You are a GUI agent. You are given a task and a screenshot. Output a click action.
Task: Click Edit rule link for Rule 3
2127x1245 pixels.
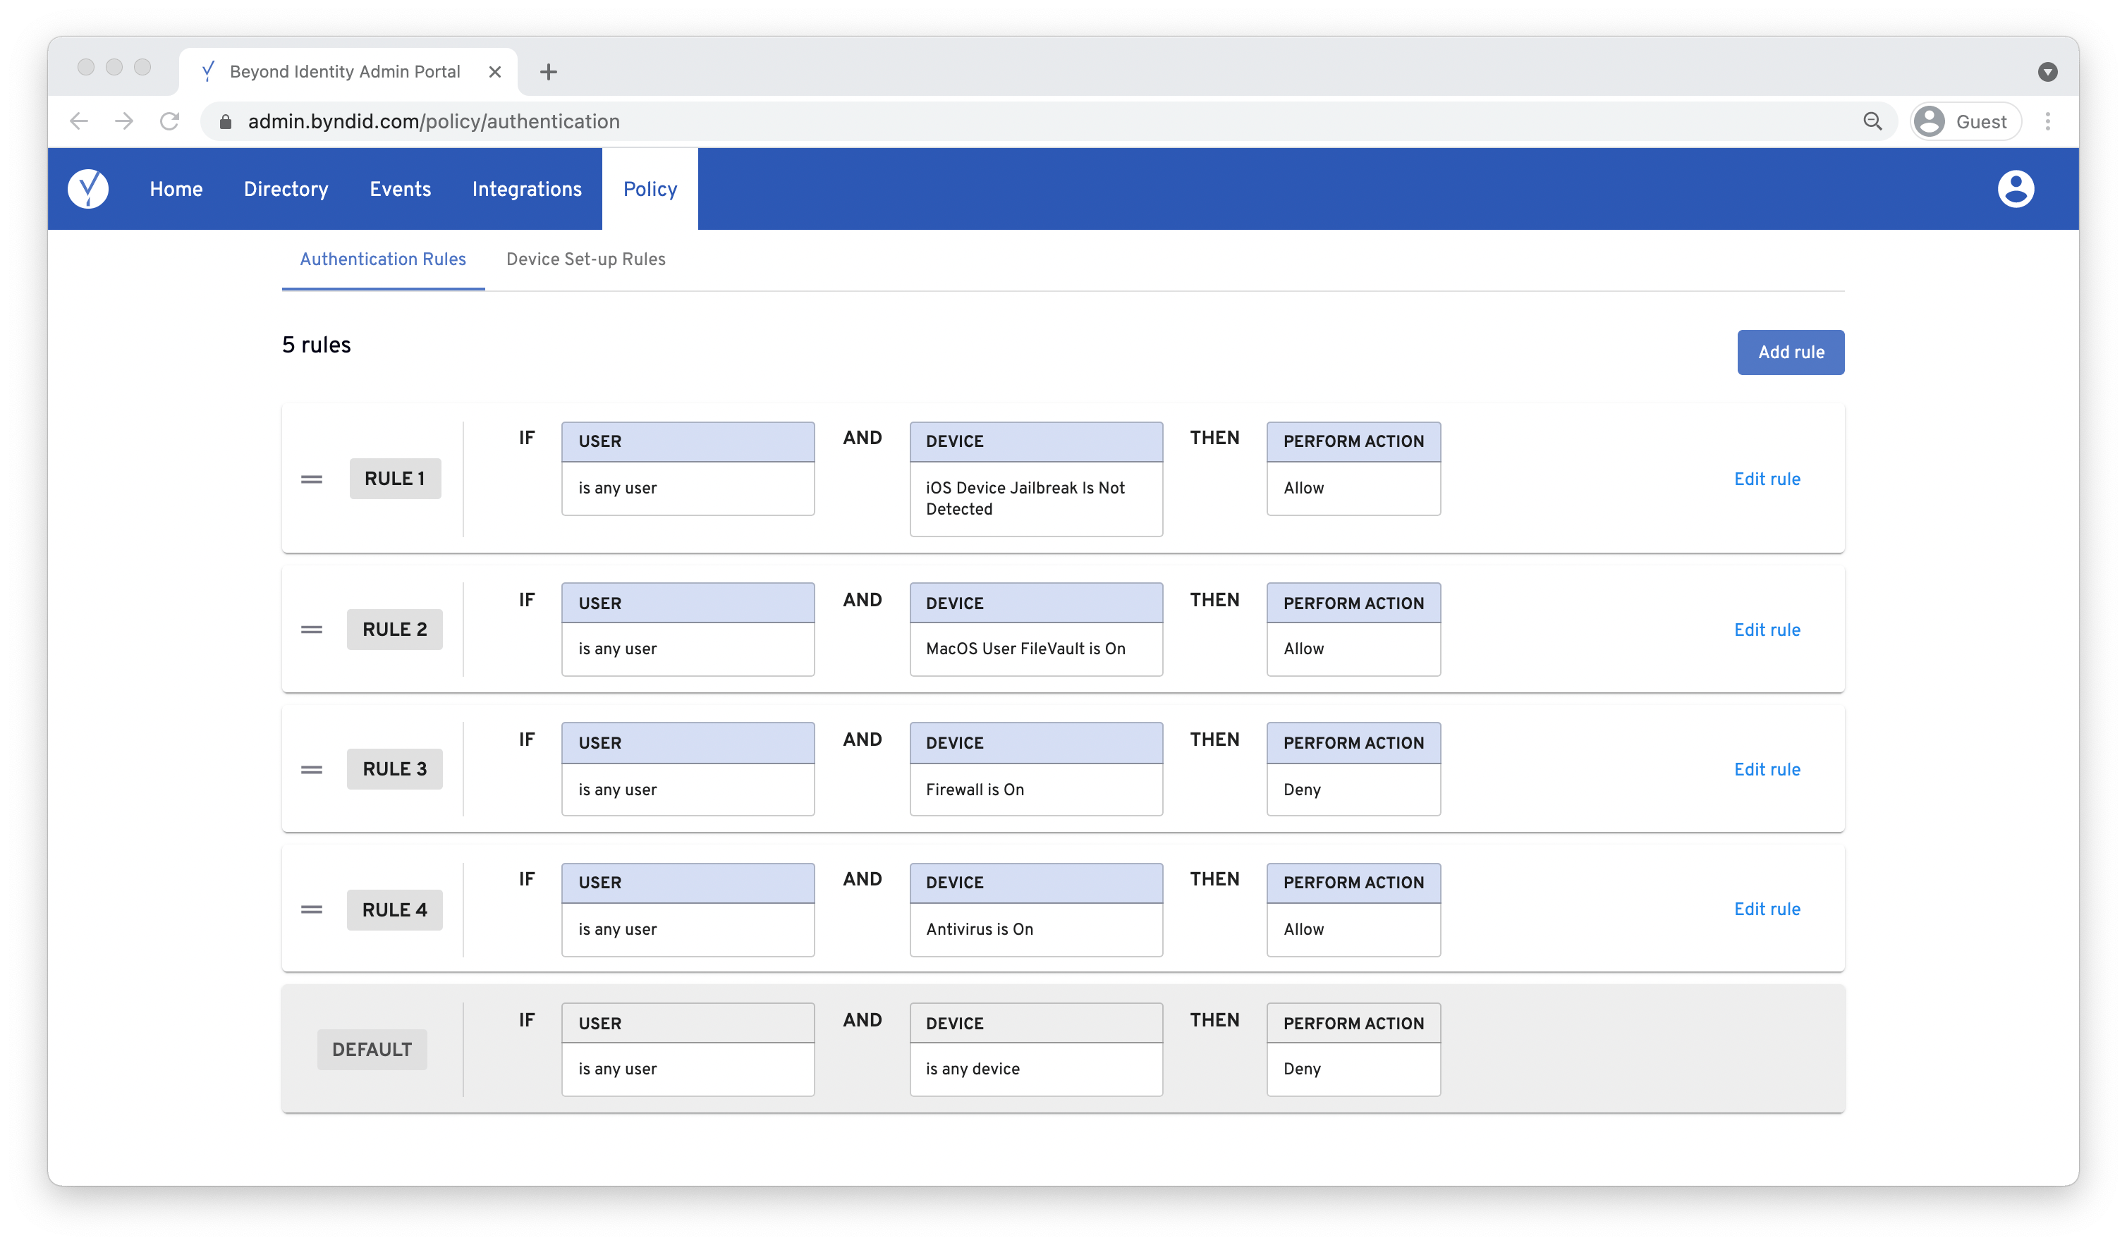pos(1767,769)
